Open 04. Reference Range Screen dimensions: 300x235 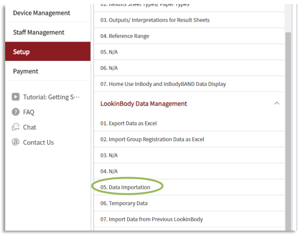click(189, 36)
